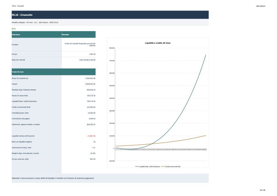Viewport: 277px width, 196px height.
Task: Click the footer note starting 'Stipendio e bonus possono creare'
Action: (53, 178)
